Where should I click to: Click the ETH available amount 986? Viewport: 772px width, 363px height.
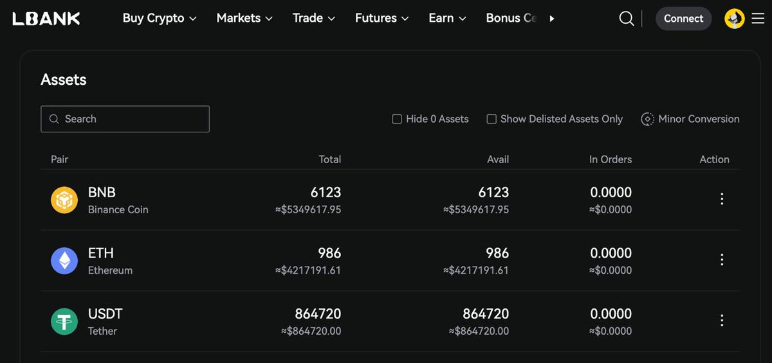click(x=497, y=253)
